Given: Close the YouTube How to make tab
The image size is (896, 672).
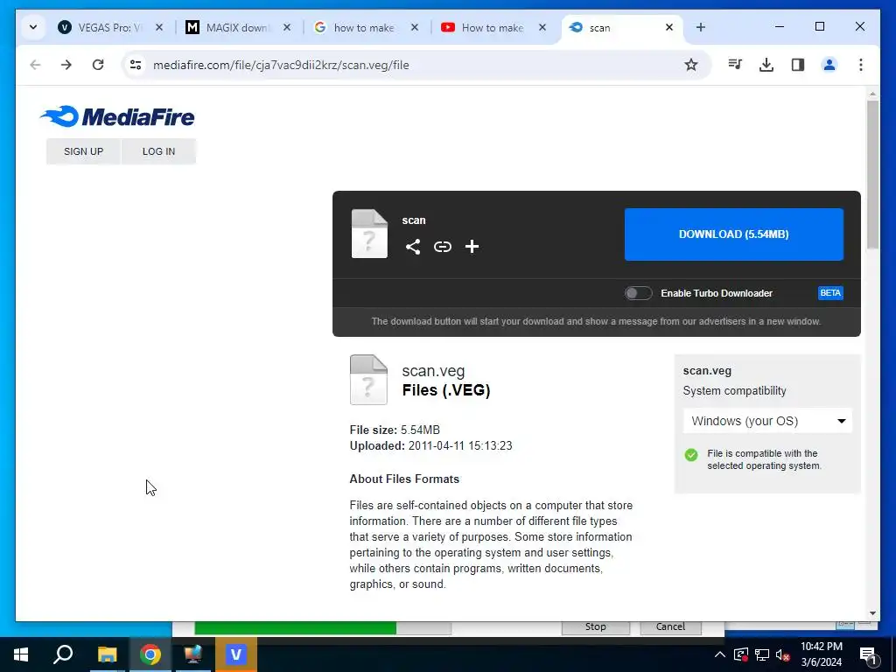Looking at the screenshot, I should pos(542,27).
